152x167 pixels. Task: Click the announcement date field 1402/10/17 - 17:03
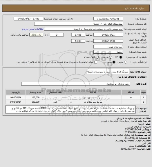(28, 19)
